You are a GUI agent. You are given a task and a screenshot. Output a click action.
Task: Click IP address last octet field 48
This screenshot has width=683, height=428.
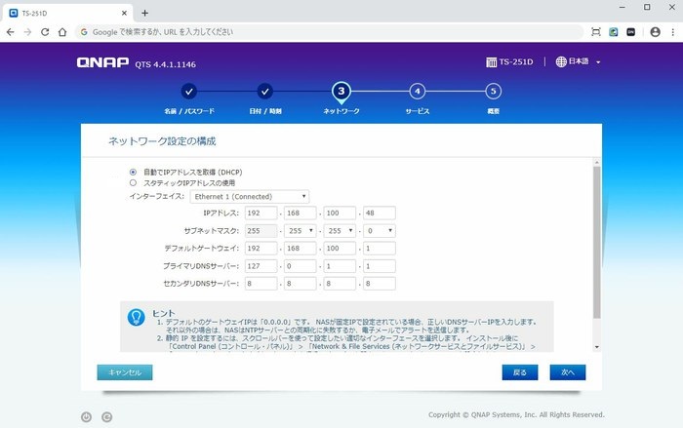(379, 213)
